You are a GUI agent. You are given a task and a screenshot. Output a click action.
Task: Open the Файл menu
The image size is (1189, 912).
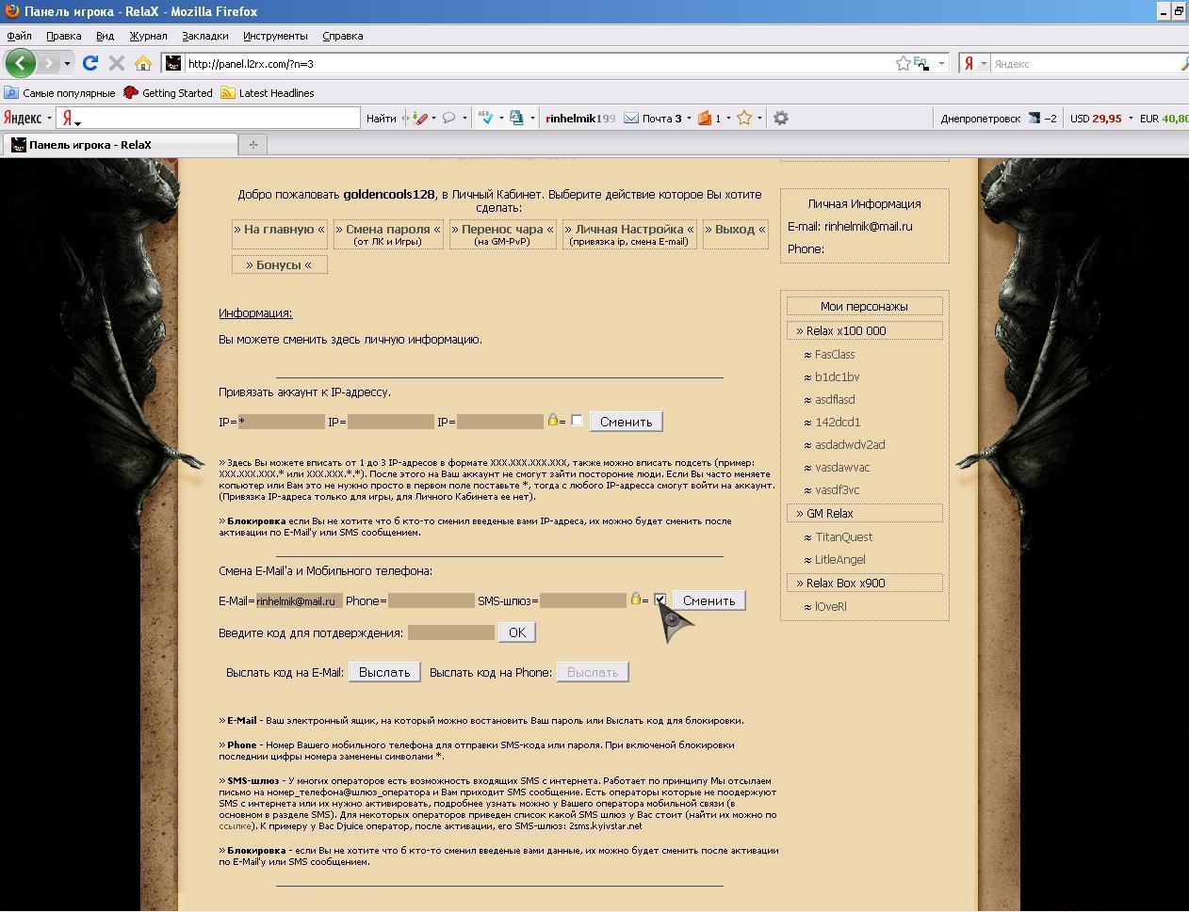[19, 36]
